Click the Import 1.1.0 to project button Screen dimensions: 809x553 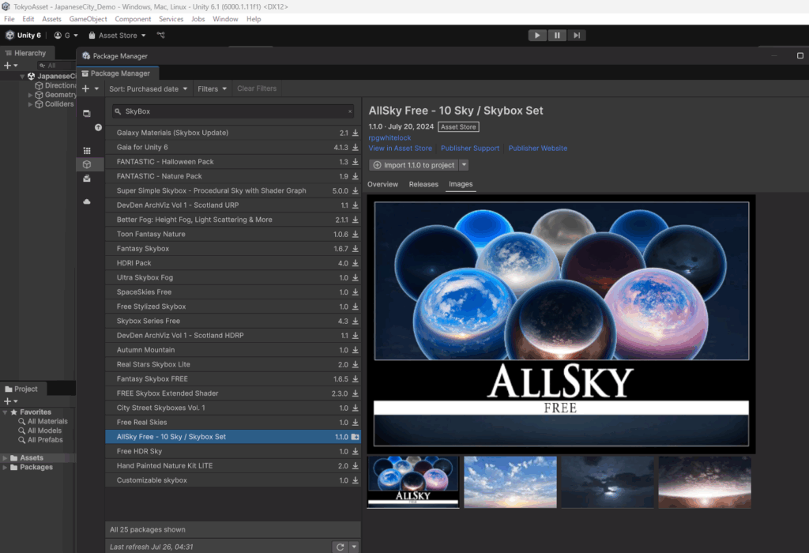(414, 165)
